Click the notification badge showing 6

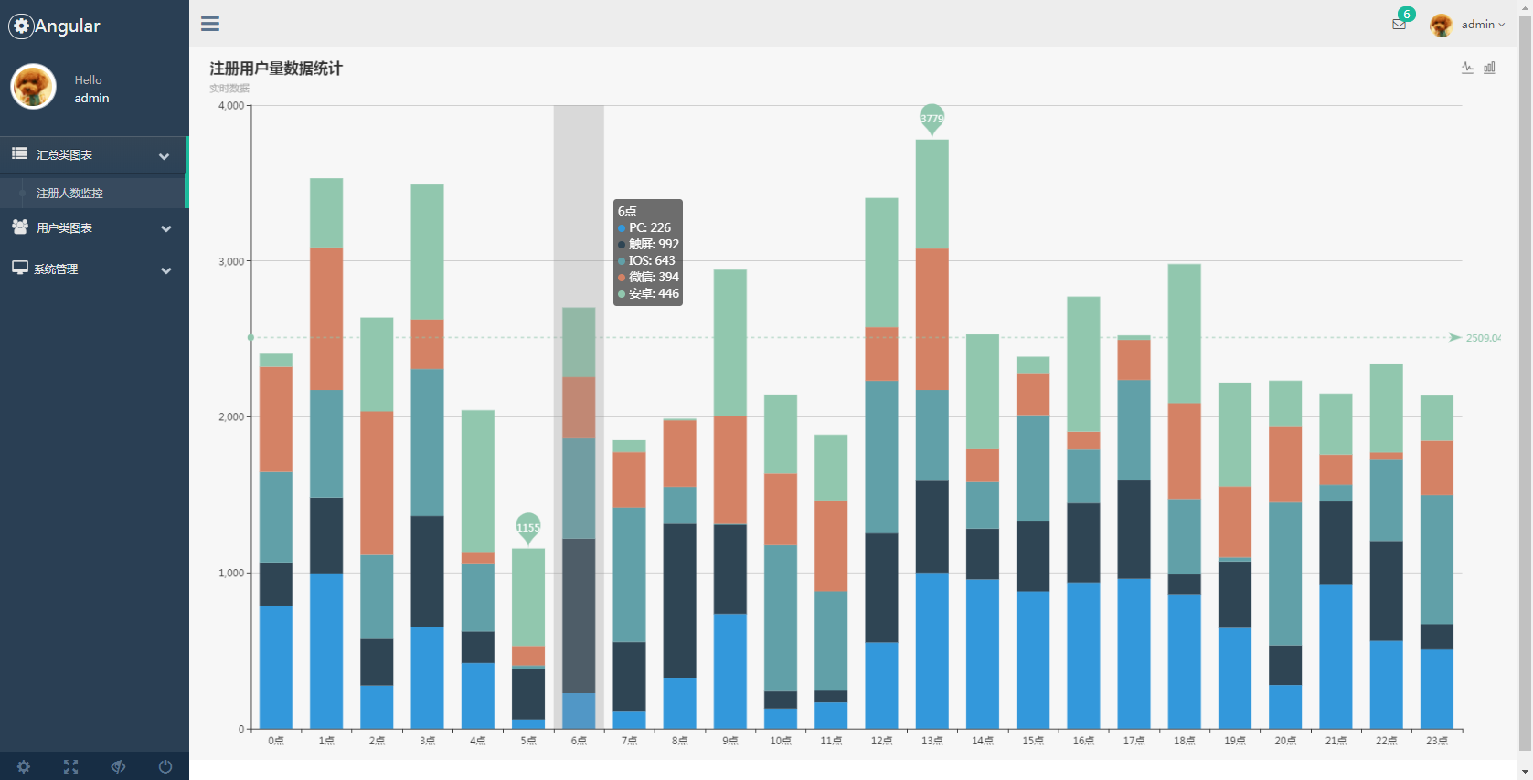pyautogui.click(x=1407, y=14)
